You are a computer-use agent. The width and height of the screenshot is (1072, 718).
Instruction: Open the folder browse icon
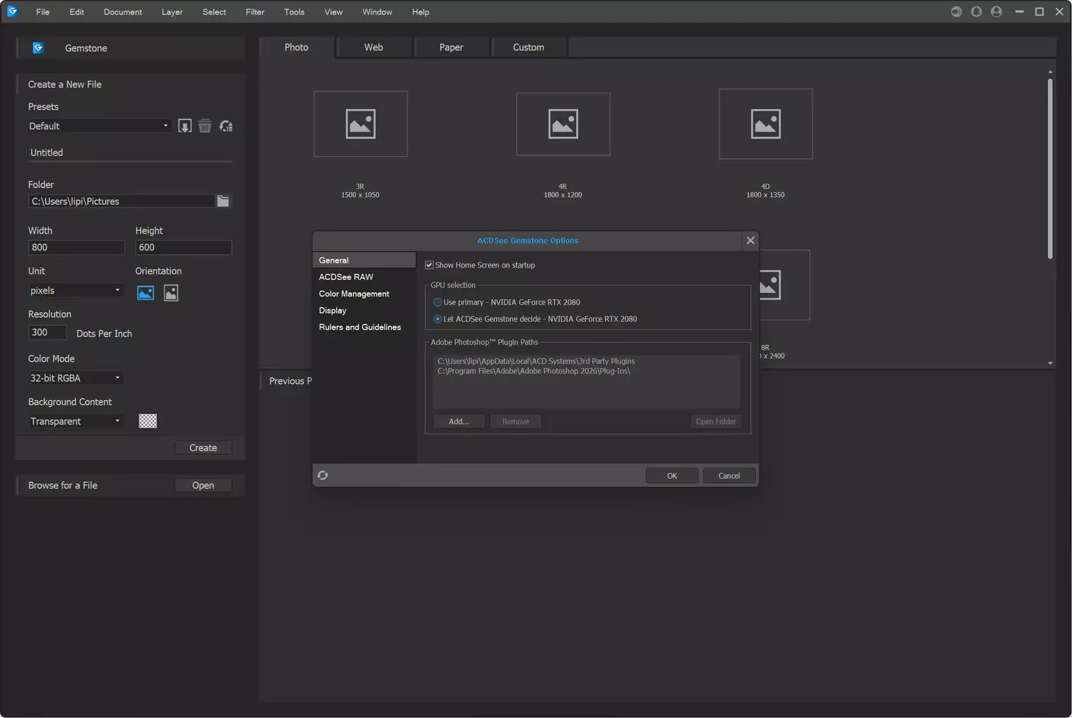tap(223, 201)
